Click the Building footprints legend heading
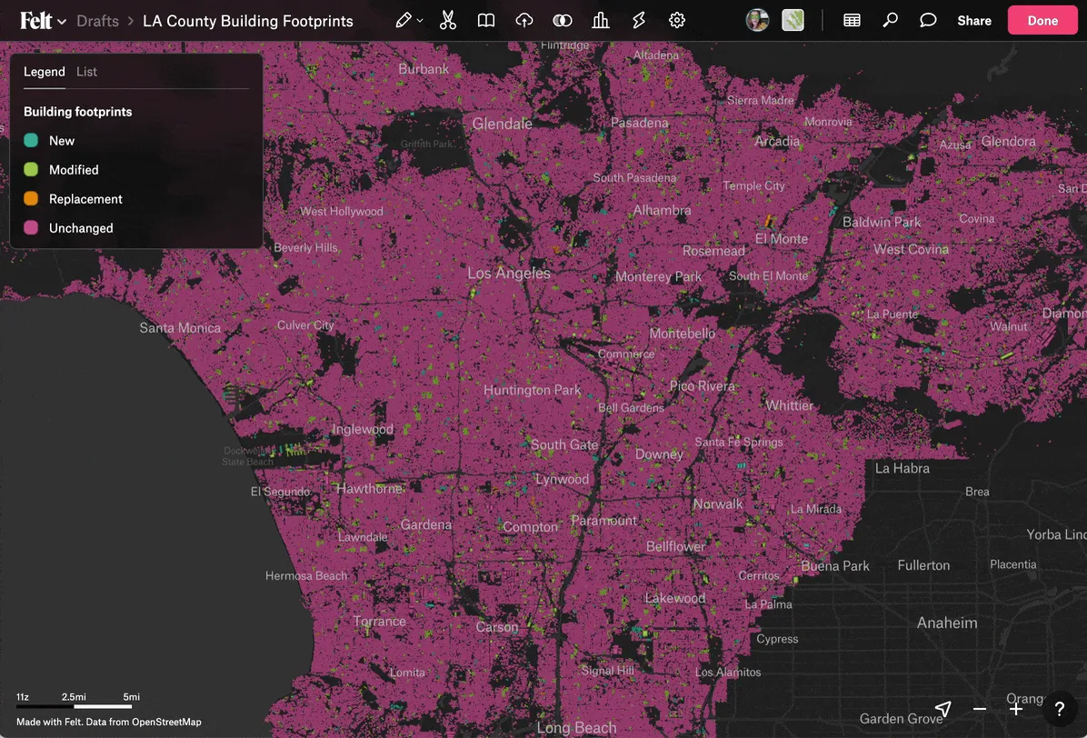 tap(77, 112)
